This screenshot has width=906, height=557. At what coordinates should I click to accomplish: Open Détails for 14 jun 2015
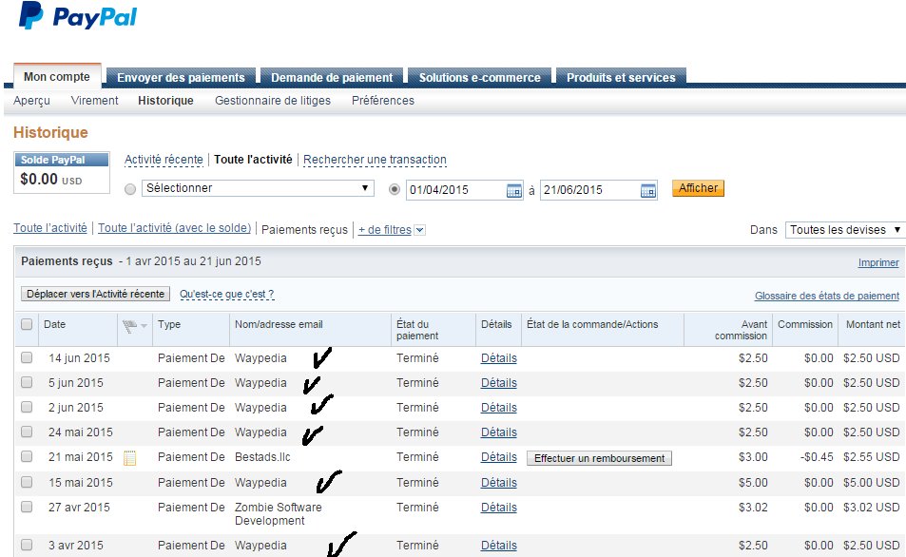[x=499, y=358]
